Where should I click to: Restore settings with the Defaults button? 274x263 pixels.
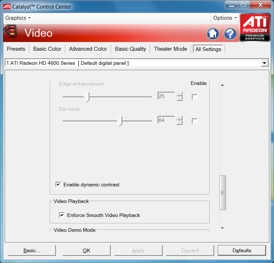pyautogui.click(x=242, y=250)
